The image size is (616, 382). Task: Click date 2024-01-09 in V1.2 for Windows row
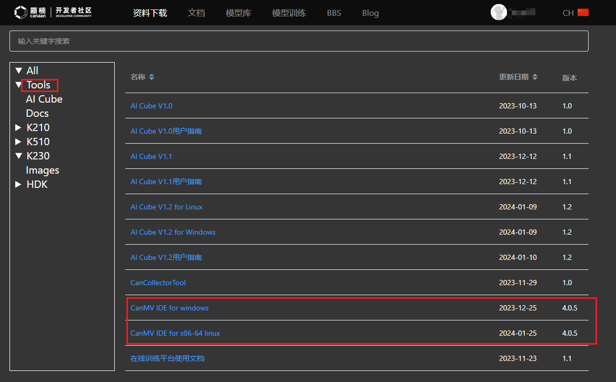[x=518, y=232]
